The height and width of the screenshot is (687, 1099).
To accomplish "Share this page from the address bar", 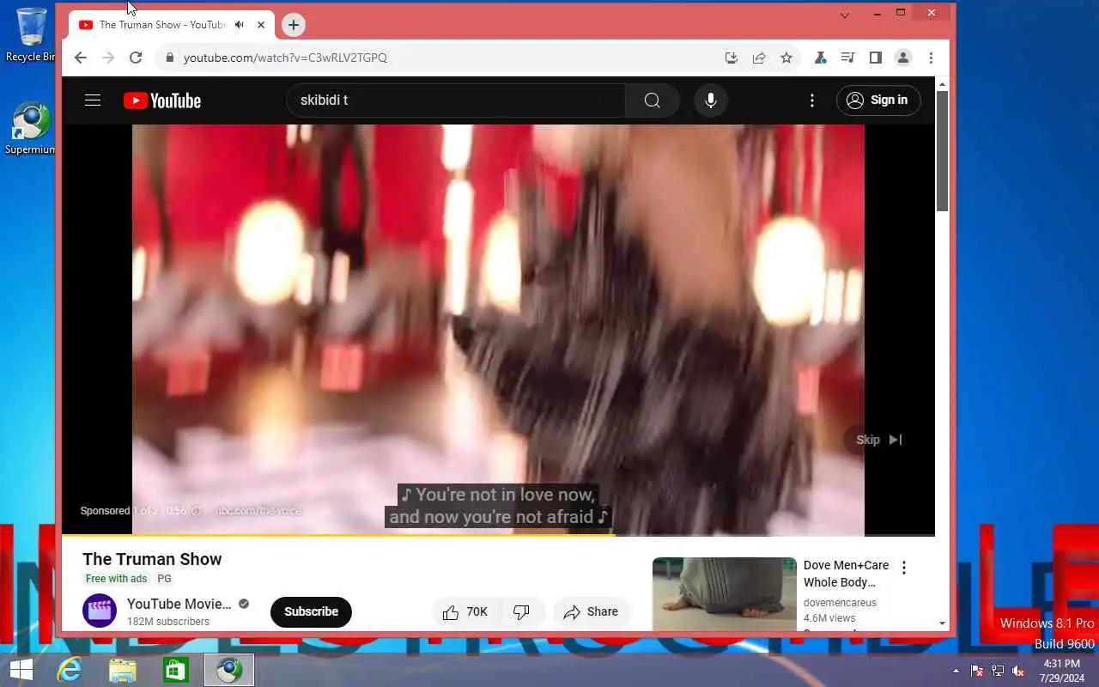I will pyautogui.click(x=759, y=58).
